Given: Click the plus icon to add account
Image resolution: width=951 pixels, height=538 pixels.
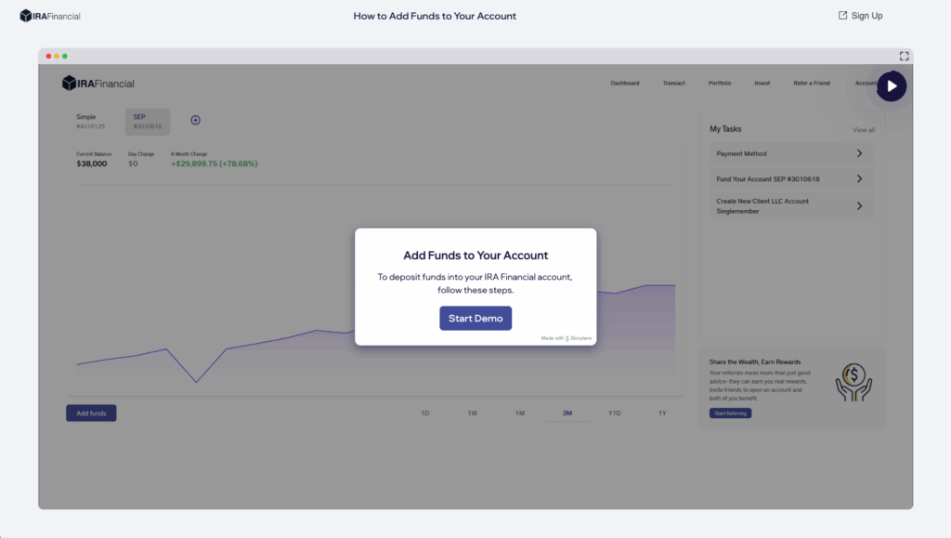Looking at the screenshot, I should [x=195, y=120].
